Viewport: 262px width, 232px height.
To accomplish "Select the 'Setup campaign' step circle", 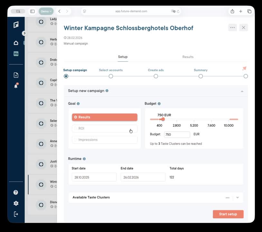I will (66, 76).
